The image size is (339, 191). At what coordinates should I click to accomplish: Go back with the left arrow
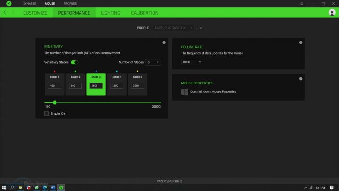5,13
